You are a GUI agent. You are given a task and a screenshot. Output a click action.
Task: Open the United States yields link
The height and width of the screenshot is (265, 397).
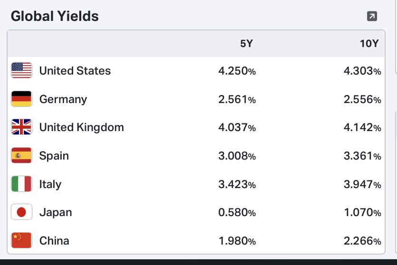tap(75, 71)
